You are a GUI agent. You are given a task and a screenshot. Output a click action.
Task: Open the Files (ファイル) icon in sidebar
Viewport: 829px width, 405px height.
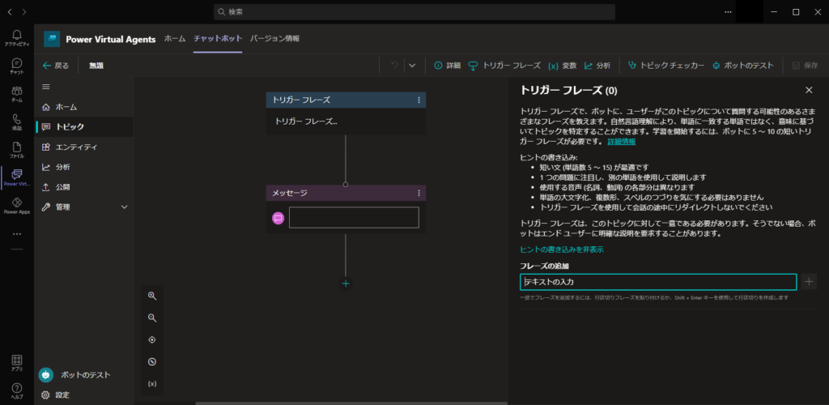17,150
